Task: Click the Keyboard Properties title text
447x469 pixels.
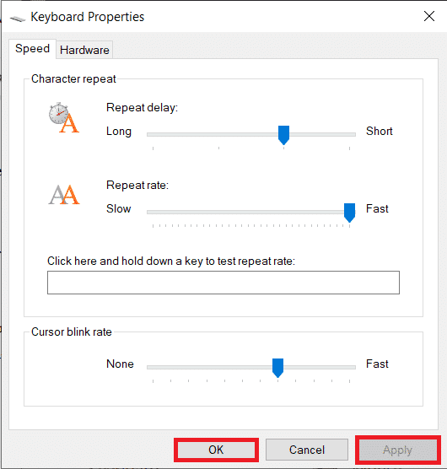Action: coord(88,17)
